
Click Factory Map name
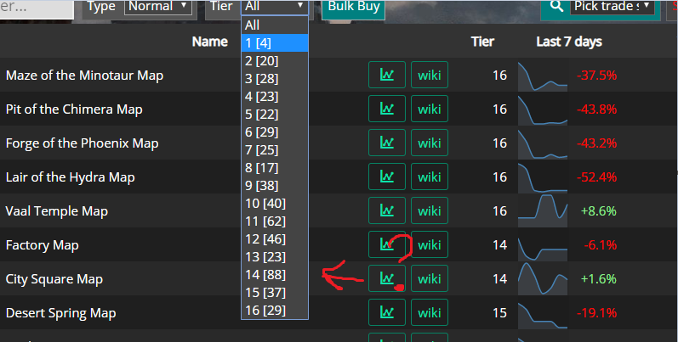(42, 245)
